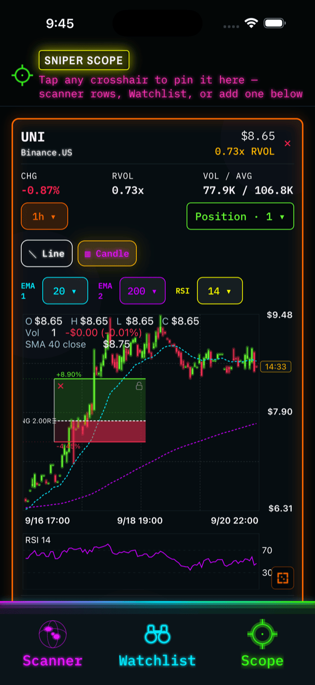Open EMA 1 period 20 dropdown
Viewport: 315px width, 685px height.
tap(65, 291)
